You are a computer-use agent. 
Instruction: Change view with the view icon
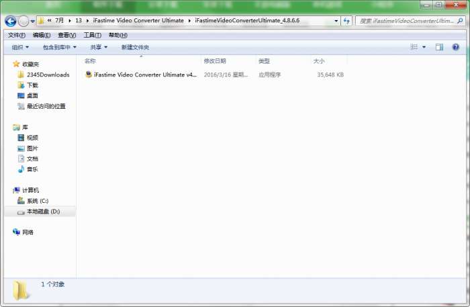tap(414, 47)
